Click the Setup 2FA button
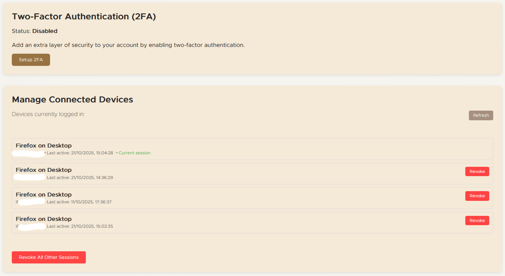This screenshot has width=505, height=276. (x=31, y=59)
